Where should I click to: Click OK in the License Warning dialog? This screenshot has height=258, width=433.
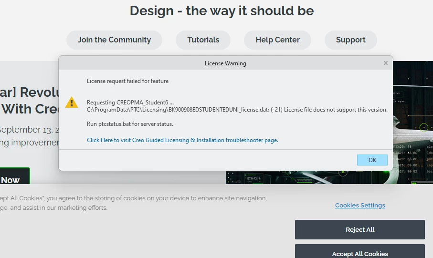click(x=372, y=160)
